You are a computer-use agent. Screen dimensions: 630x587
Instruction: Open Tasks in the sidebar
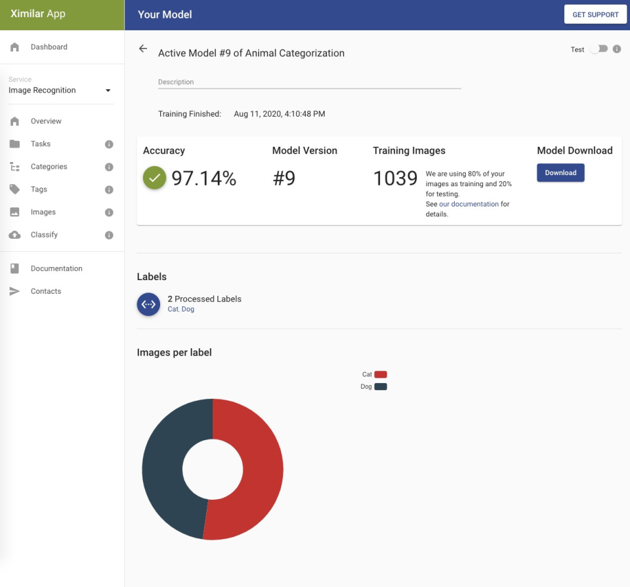coord(62,144)
